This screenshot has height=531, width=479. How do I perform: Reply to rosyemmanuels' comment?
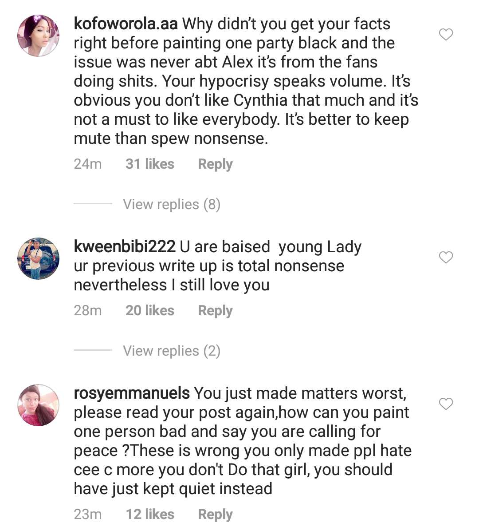(x=215, y=514)
